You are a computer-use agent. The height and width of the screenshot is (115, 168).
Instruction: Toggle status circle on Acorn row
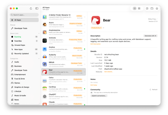pos(85,24)
